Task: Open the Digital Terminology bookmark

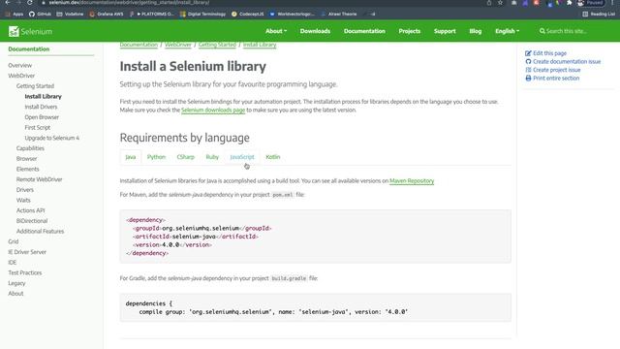Action: [202, 14]
